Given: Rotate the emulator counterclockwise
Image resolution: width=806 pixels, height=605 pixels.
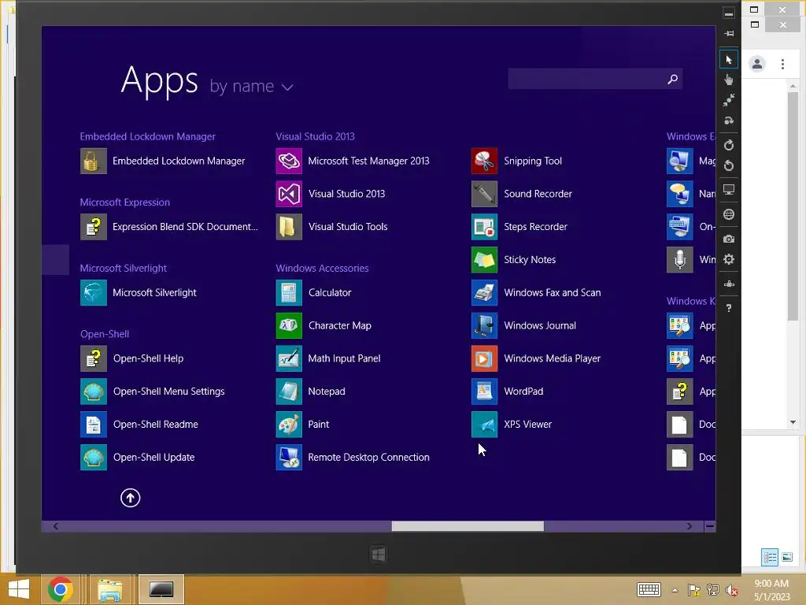Looking at the screenshot, I should point(729,165).
